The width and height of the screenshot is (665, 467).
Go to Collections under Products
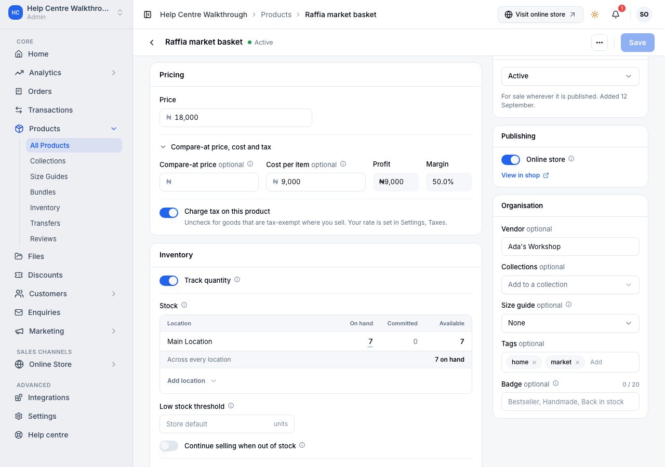(74, 161)
